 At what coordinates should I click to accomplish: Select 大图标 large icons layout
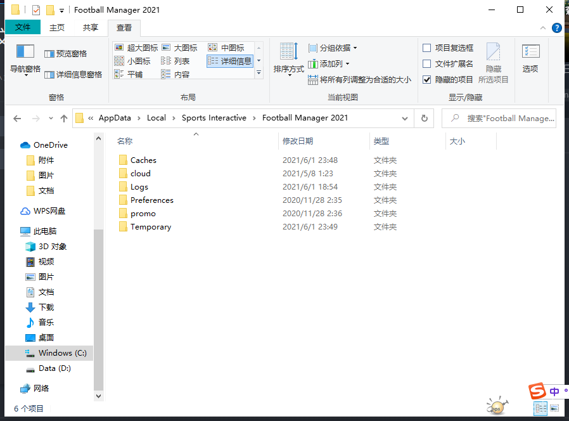tap(179, 48)
